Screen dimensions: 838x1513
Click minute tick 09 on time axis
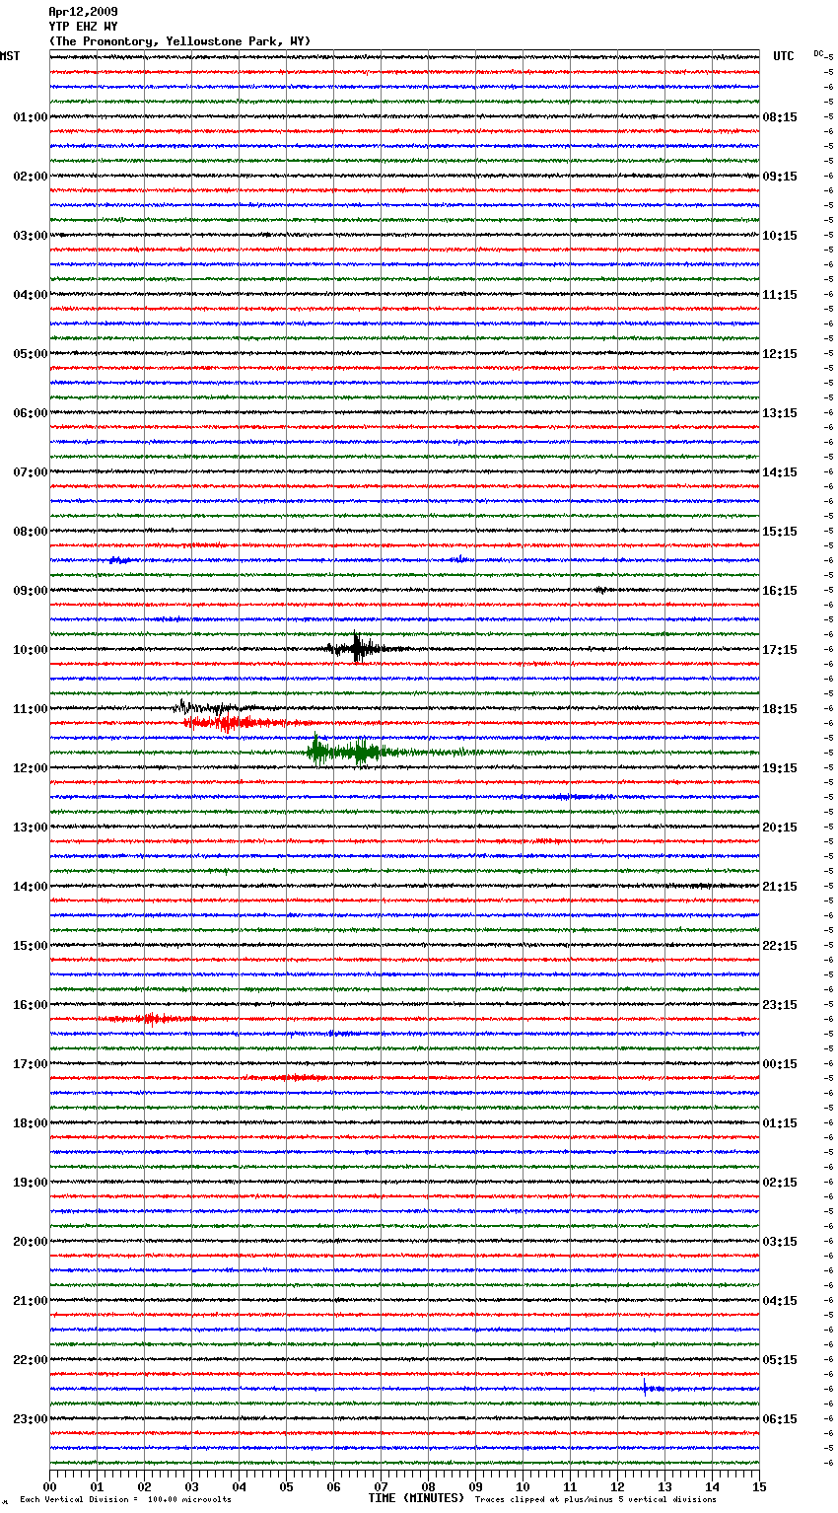coord(475,1486)
